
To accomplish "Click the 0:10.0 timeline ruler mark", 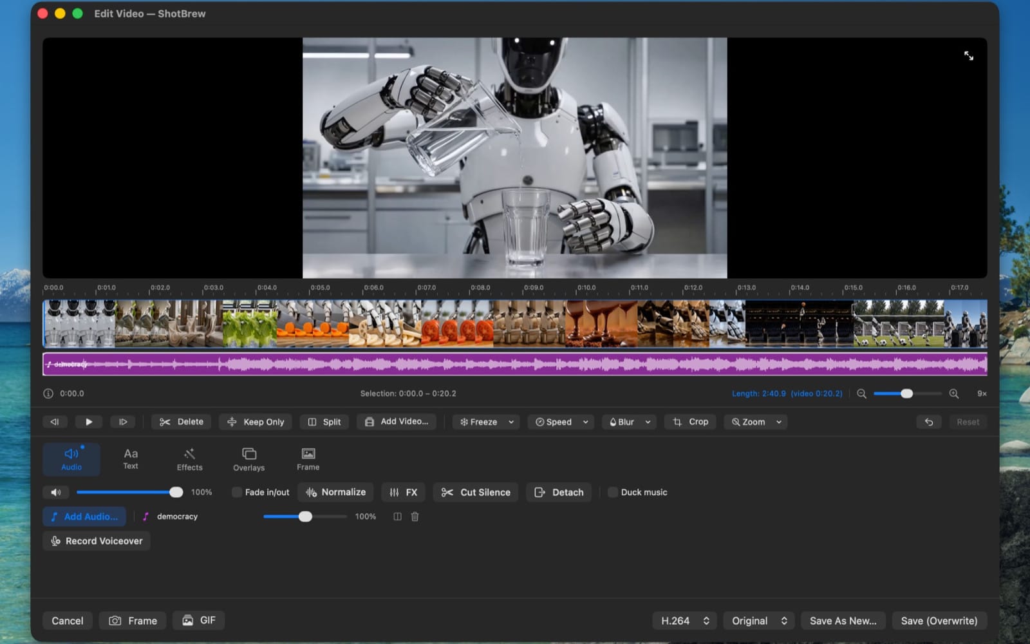I will tap(586, 288).
